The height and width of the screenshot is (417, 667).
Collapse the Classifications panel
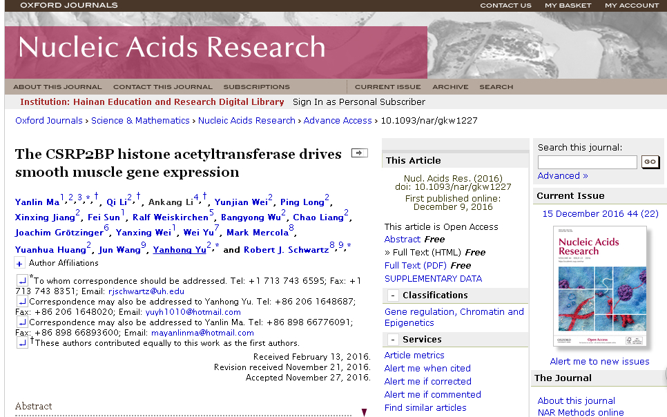click(393, 295)
